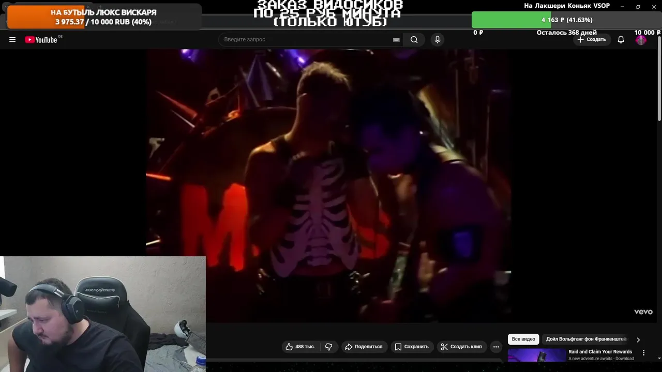Select 'Дойл Вольфганг фон Франкенштейн' chip
662x372 pixels.
[586, 339]
